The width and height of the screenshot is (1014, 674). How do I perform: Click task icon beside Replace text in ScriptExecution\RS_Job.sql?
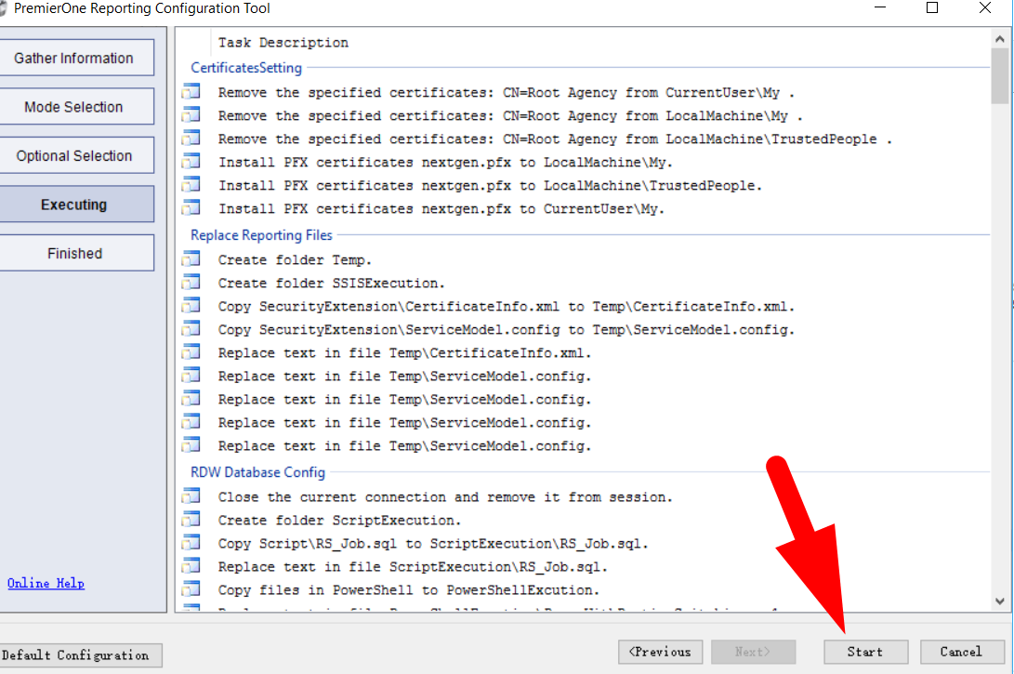click(191, 567)
